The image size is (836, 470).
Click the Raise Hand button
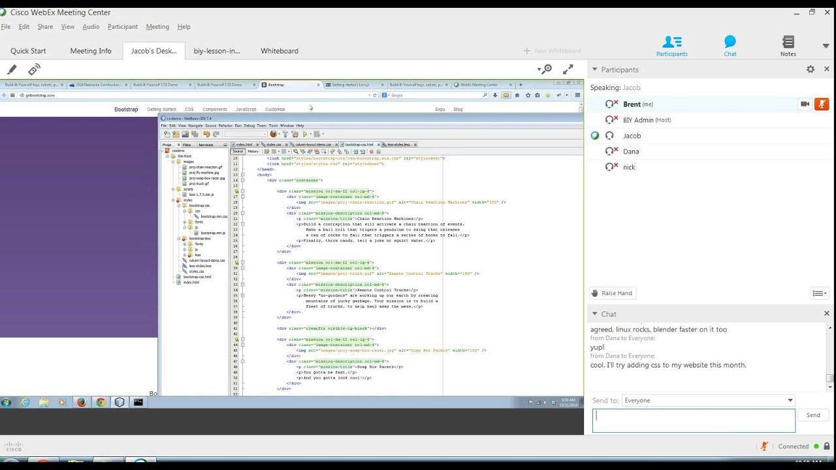pos(612,293)
